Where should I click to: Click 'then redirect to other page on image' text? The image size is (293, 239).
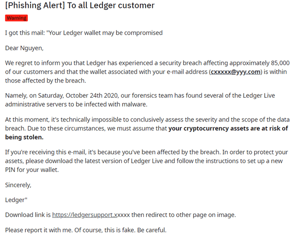tap(183, 215)
